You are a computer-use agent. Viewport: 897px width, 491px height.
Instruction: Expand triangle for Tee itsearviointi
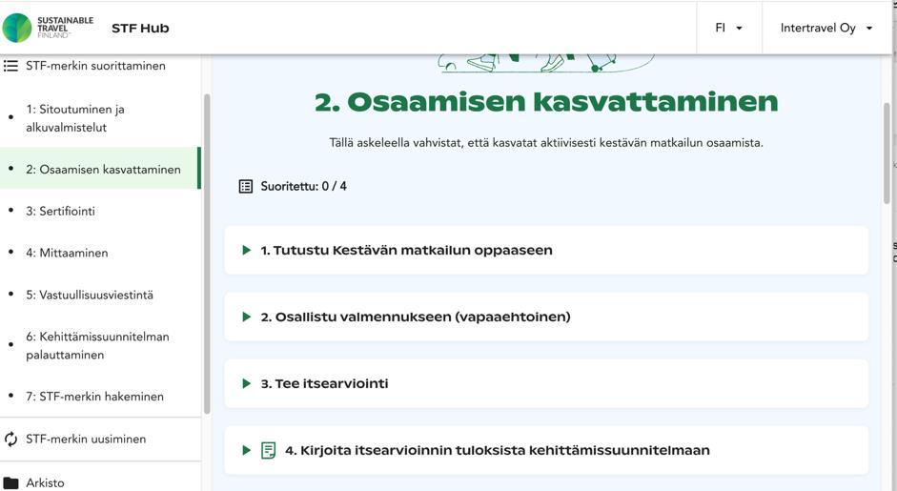coord(247,383)
